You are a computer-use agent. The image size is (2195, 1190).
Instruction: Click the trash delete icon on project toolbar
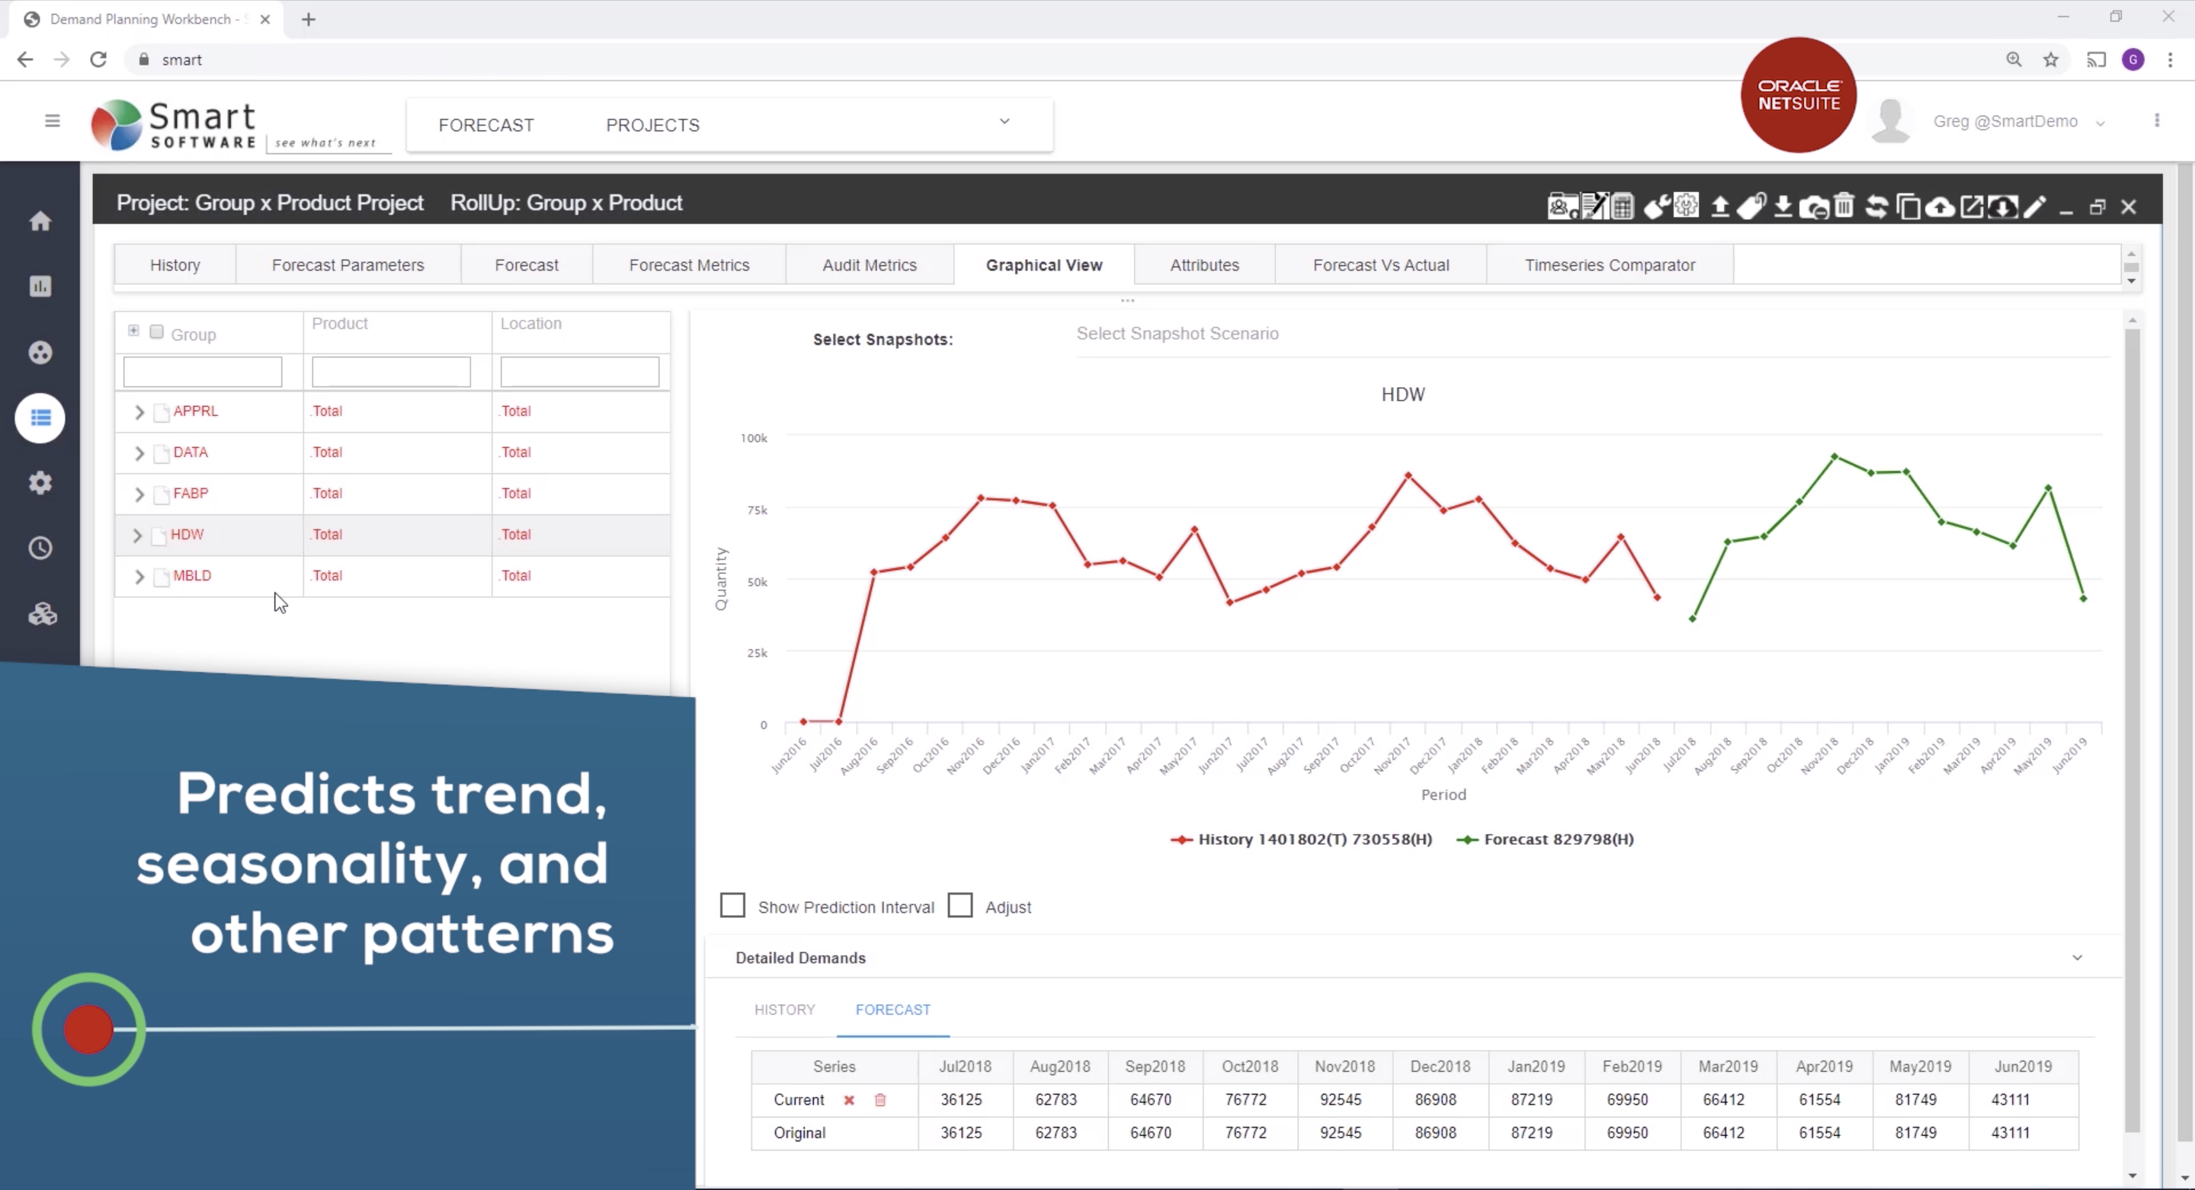[1844, 206]
